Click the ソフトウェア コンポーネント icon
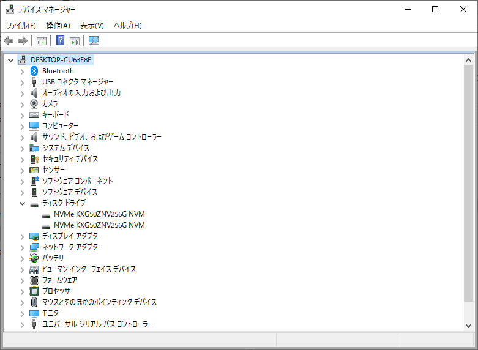Viewport: 478px width, 350px height. (x=35, y=181)
